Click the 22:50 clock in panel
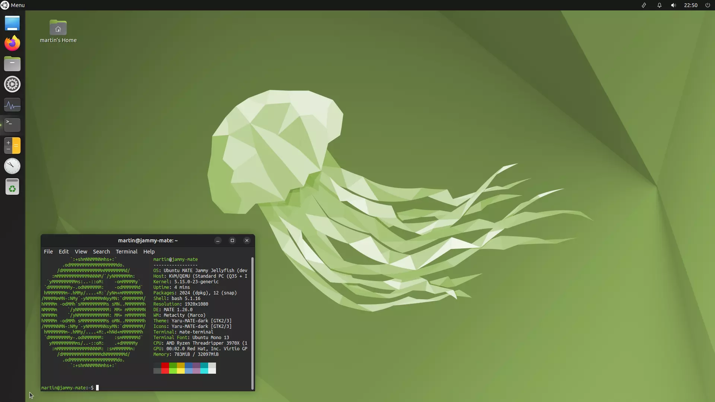The image size is (715, 402). (x=690, y=5)
